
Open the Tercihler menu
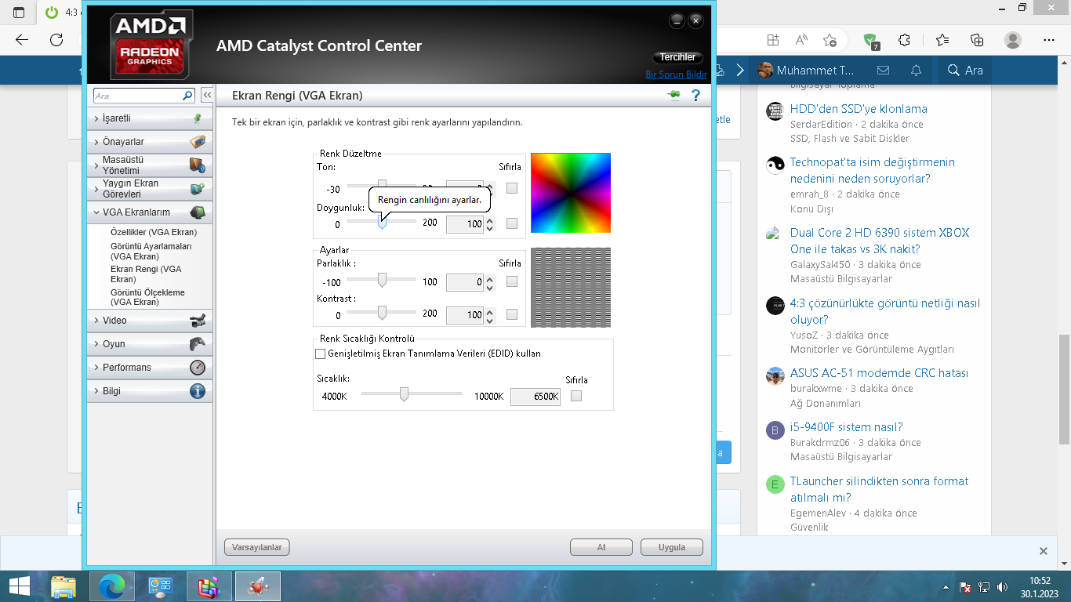point(677,57)
